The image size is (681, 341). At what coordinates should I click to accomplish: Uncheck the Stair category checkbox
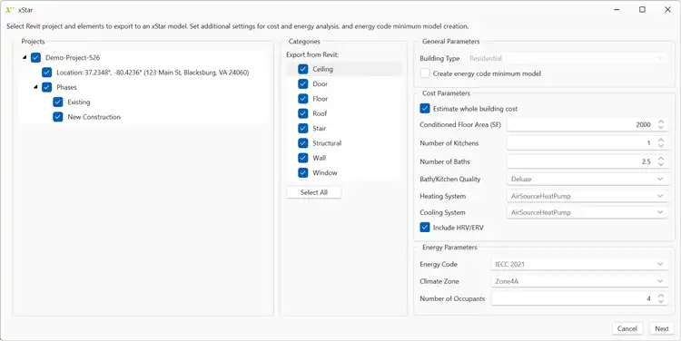tap(303, 128)
